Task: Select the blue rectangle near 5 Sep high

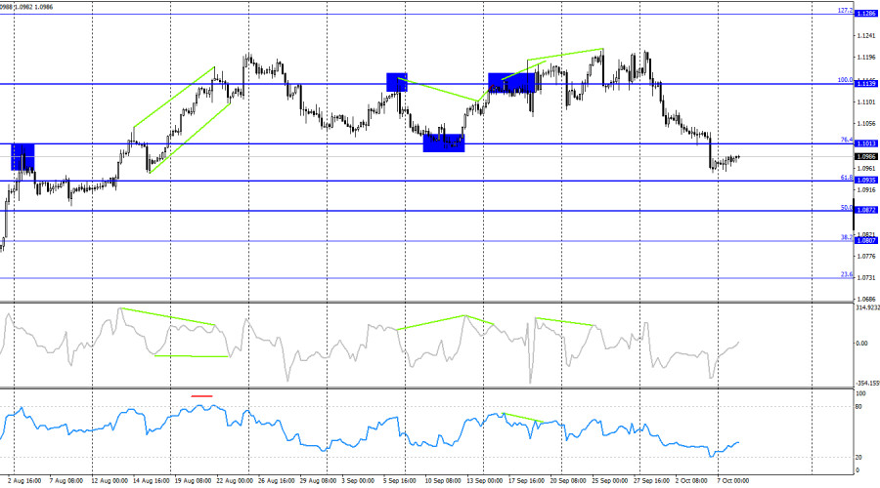Action: point(397,82)
